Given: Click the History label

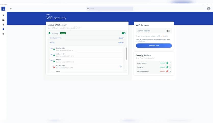Looking at the screenshot, I should (x=52, y=42).
